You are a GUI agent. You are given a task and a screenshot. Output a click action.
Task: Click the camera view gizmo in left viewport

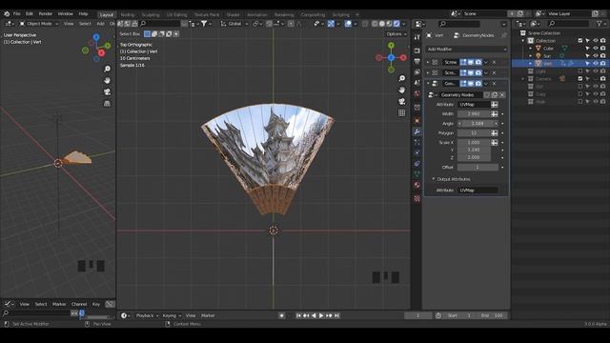click(x=107, y=91)
